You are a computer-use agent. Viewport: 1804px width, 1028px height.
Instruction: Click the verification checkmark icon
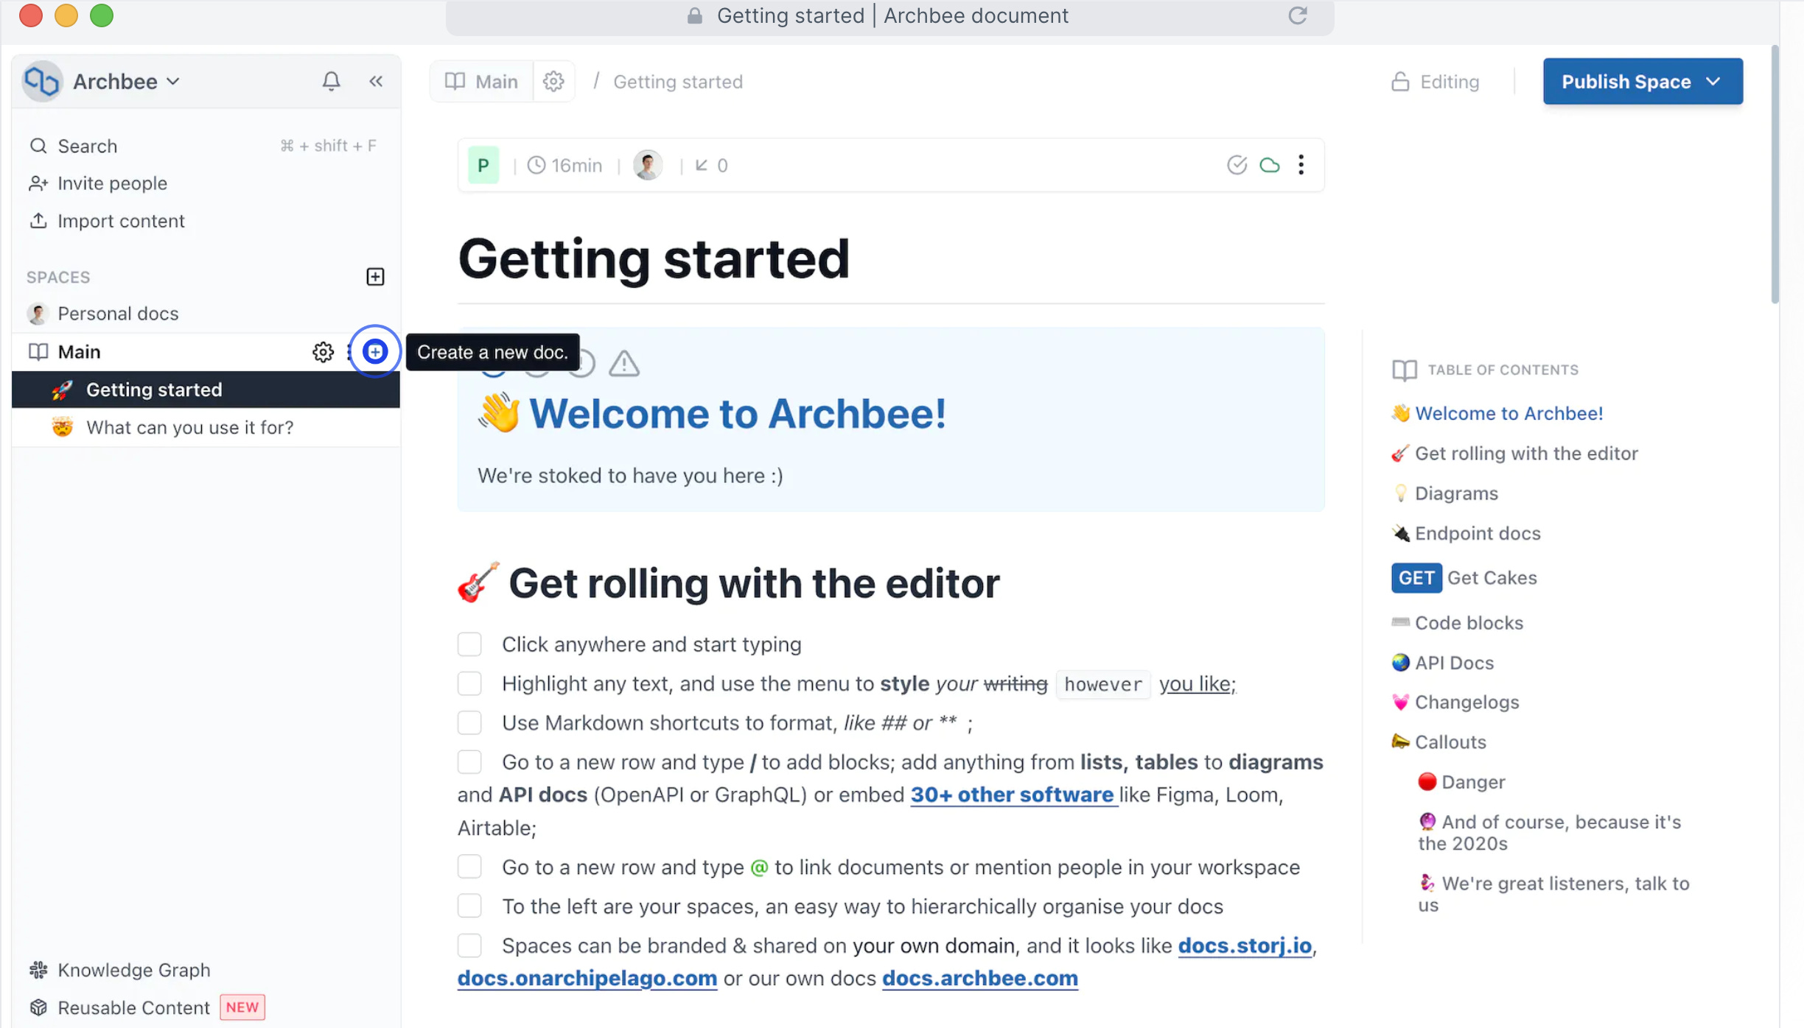pyautogui.click(x=1237, y=165)
